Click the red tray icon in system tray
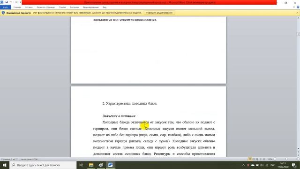This screenshot has width=300, height=169. point(248,165)
